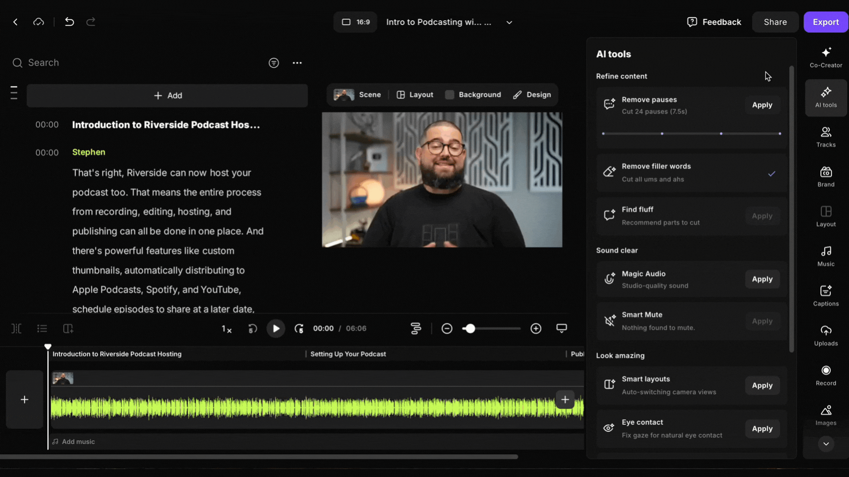849x477 pixels.
Task: Expand the project title dropdown chevron
Action: click(x=509, y=23)
